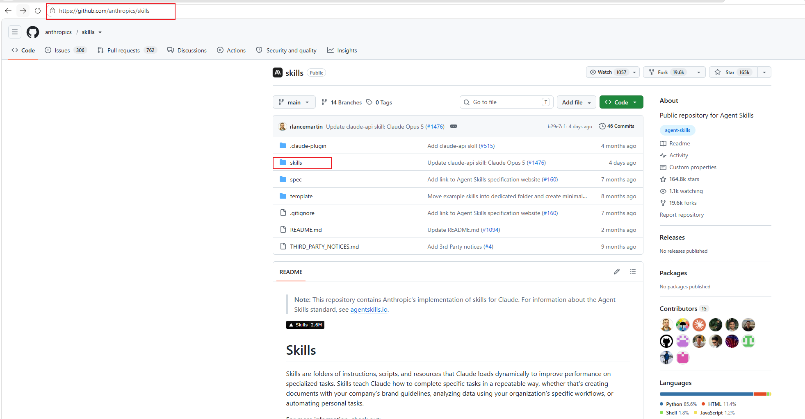Click Report repository
The width and height of the screenshot is (805, 419).
tap(682, 215)
